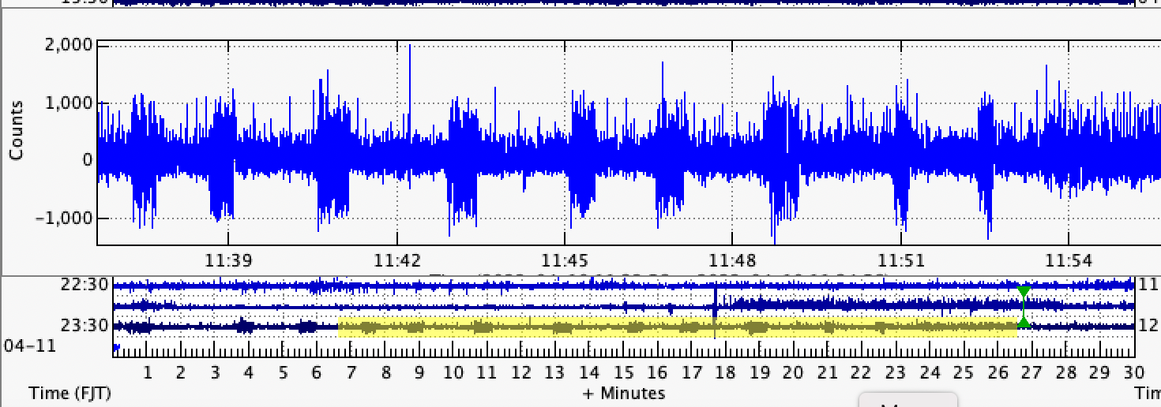Click the 11:54 time axis label
This screenshot has width=1161, height=407.
pos(1069,260)
